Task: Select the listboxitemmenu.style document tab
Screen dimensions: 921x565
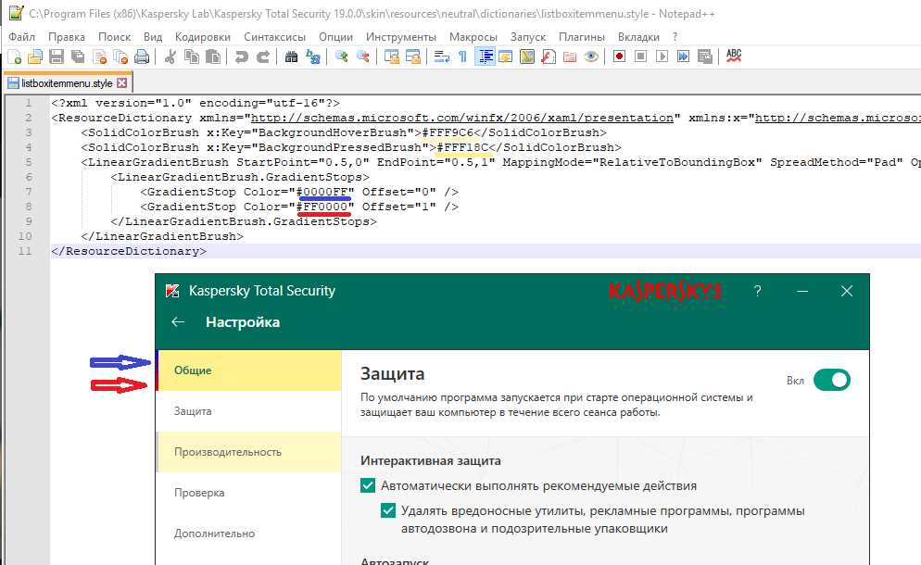Action: 58,82
